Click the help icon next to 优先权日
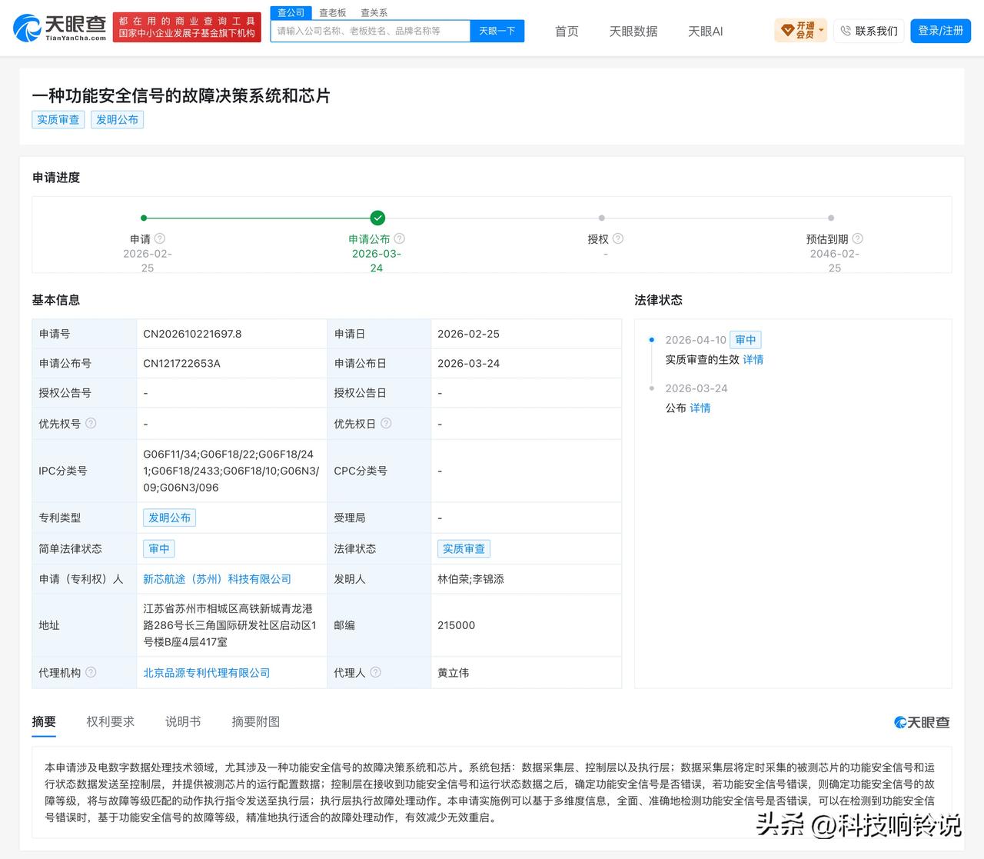The height and width of the screenshot is (859, 984). pyautogui.click(x=386, y=423)
